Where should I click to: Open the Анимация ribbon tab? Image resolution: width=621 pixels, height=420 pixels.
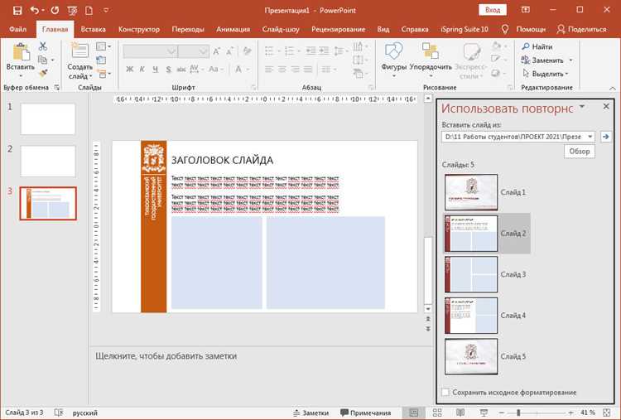233,29
